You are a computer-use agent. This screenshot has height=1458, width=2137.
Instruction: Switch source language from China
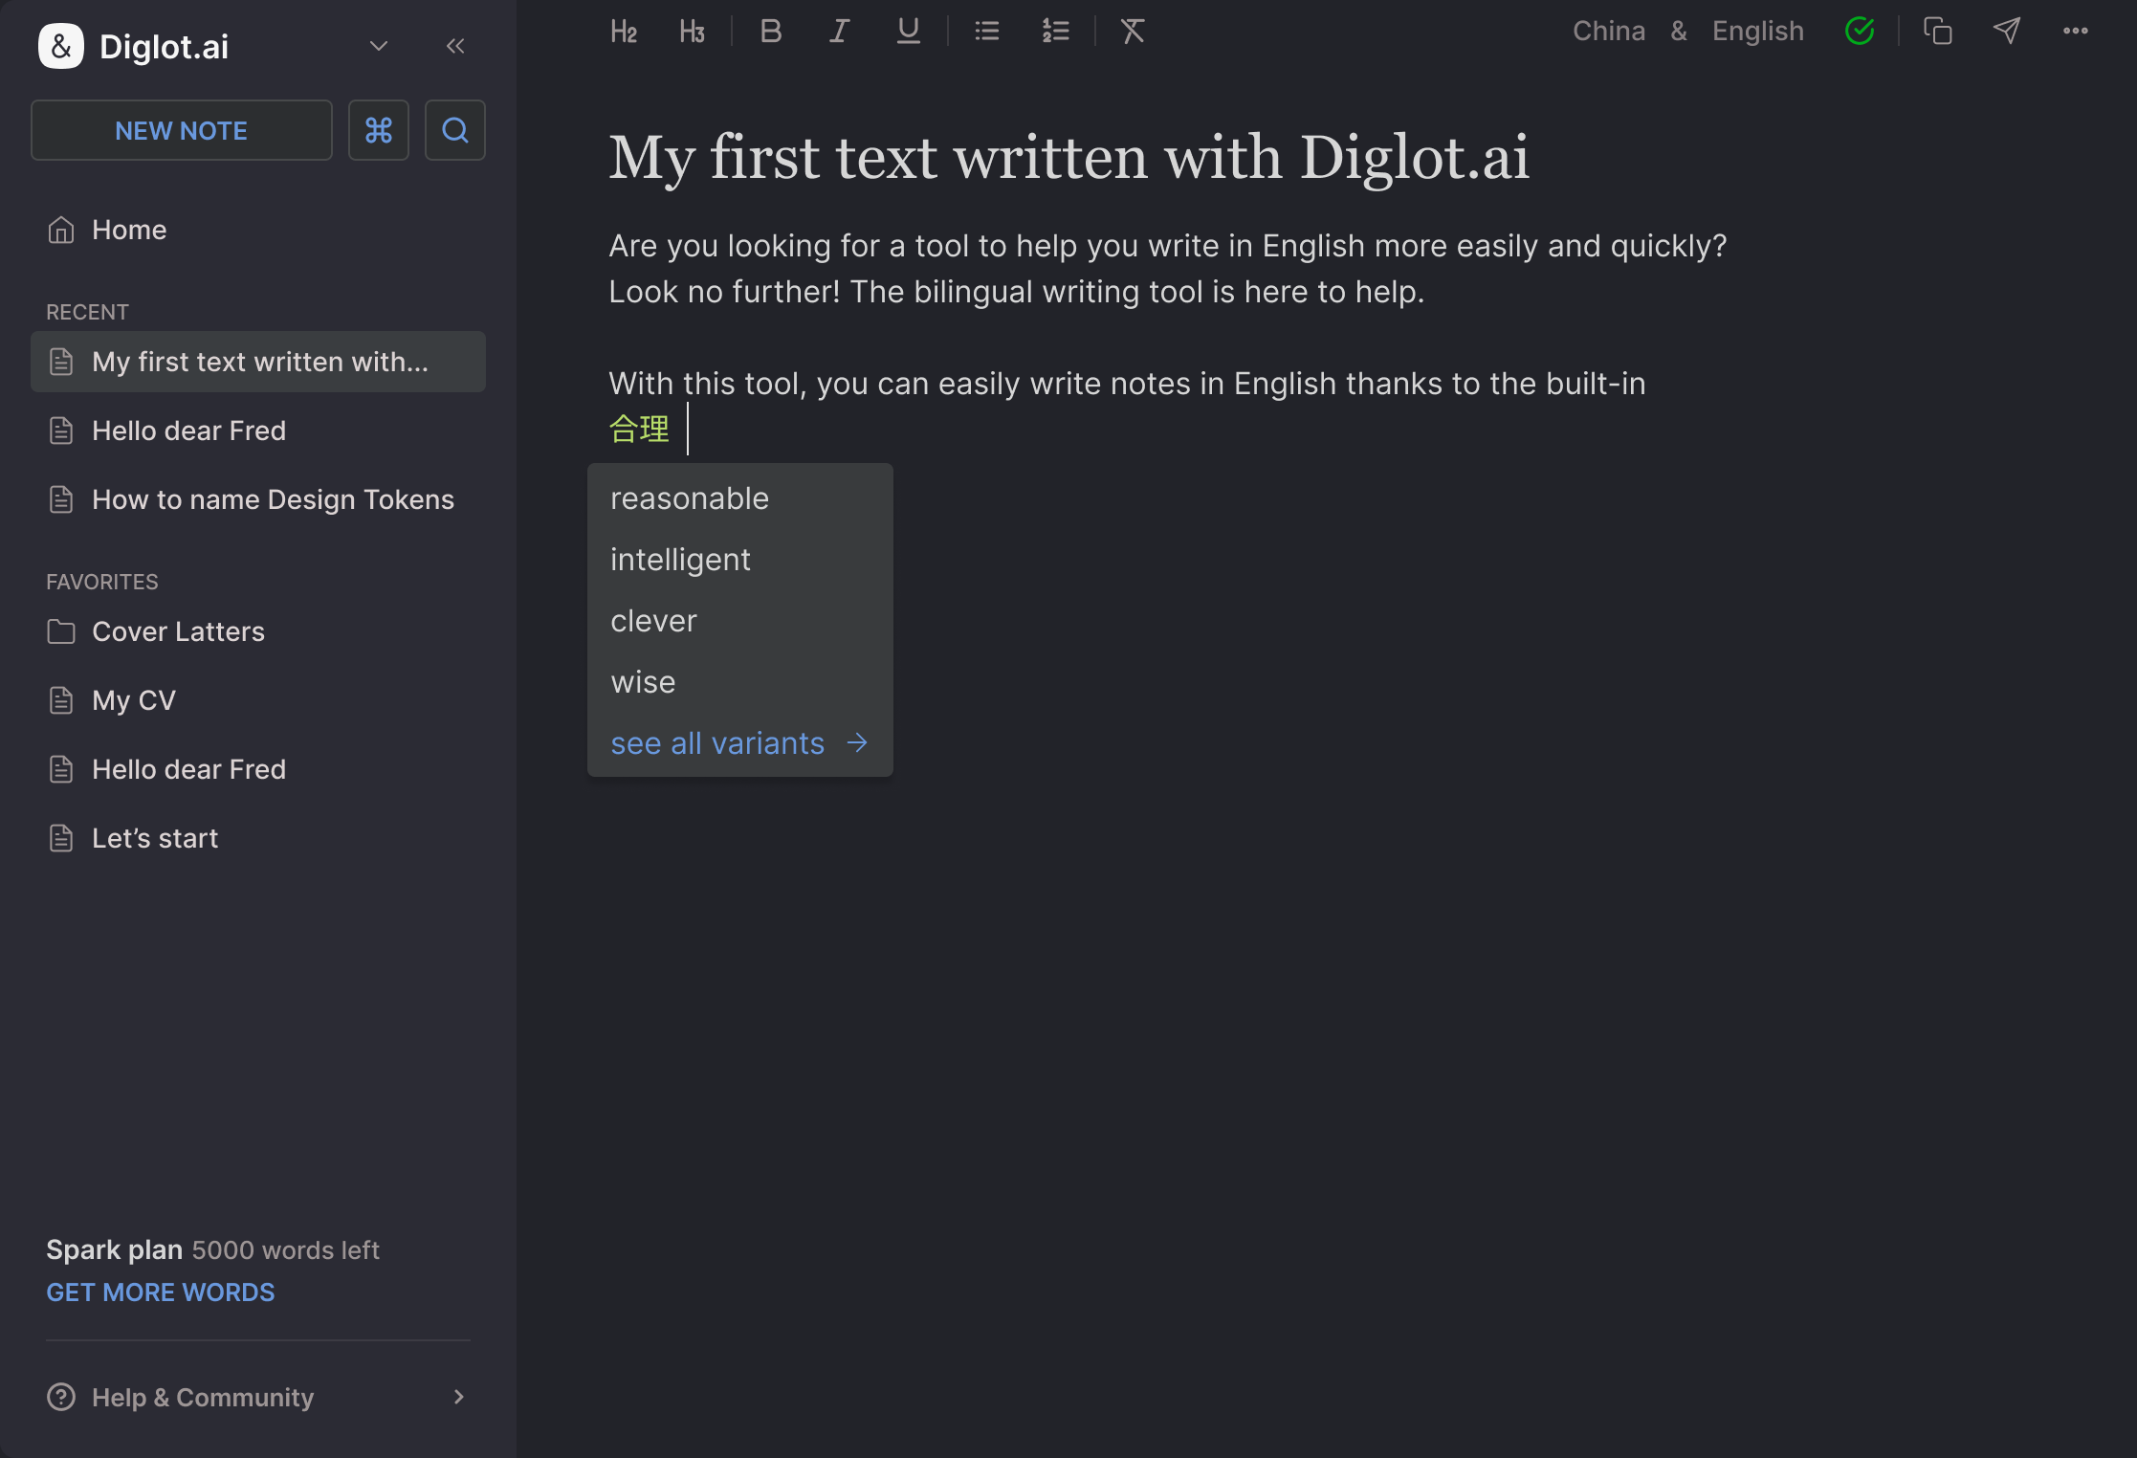coord(1610,30)
